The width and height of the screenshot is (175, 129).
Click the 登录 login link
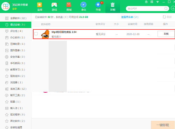(14, 9)
